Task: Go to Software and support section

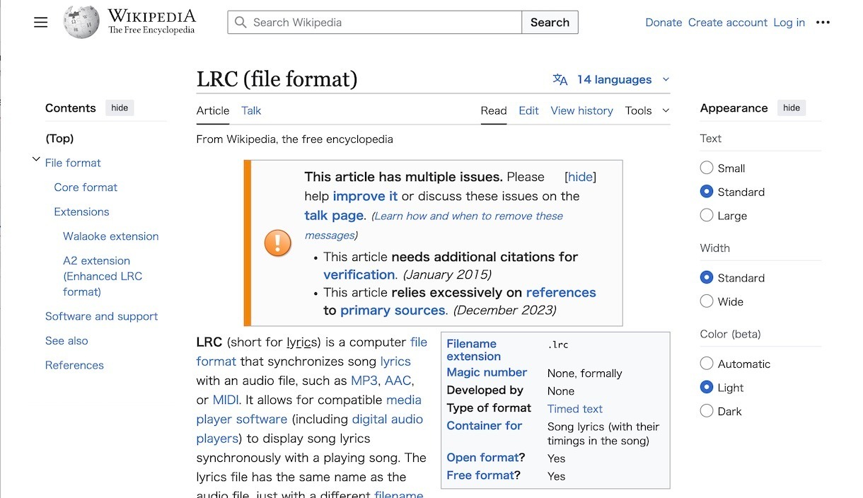Action: (x=101, y=316)
